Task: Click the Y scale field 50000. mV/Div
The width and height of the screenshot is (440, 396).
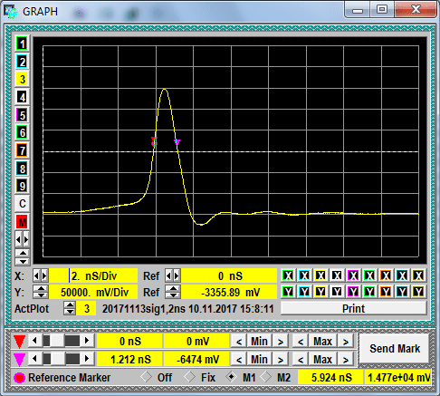Action: click(93, 292)
